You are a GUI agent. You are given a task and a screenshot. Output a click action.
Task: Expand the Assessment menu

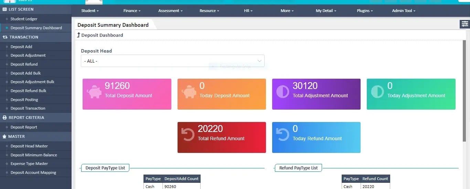[170, 11]
